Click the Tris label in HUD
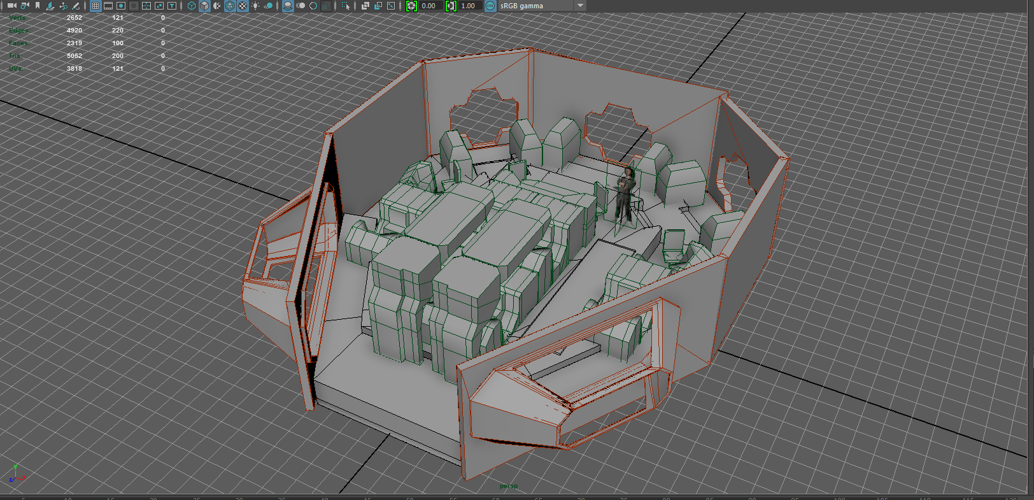The width and height of the screenshot is (1034, 500). (x=15, y=56)
